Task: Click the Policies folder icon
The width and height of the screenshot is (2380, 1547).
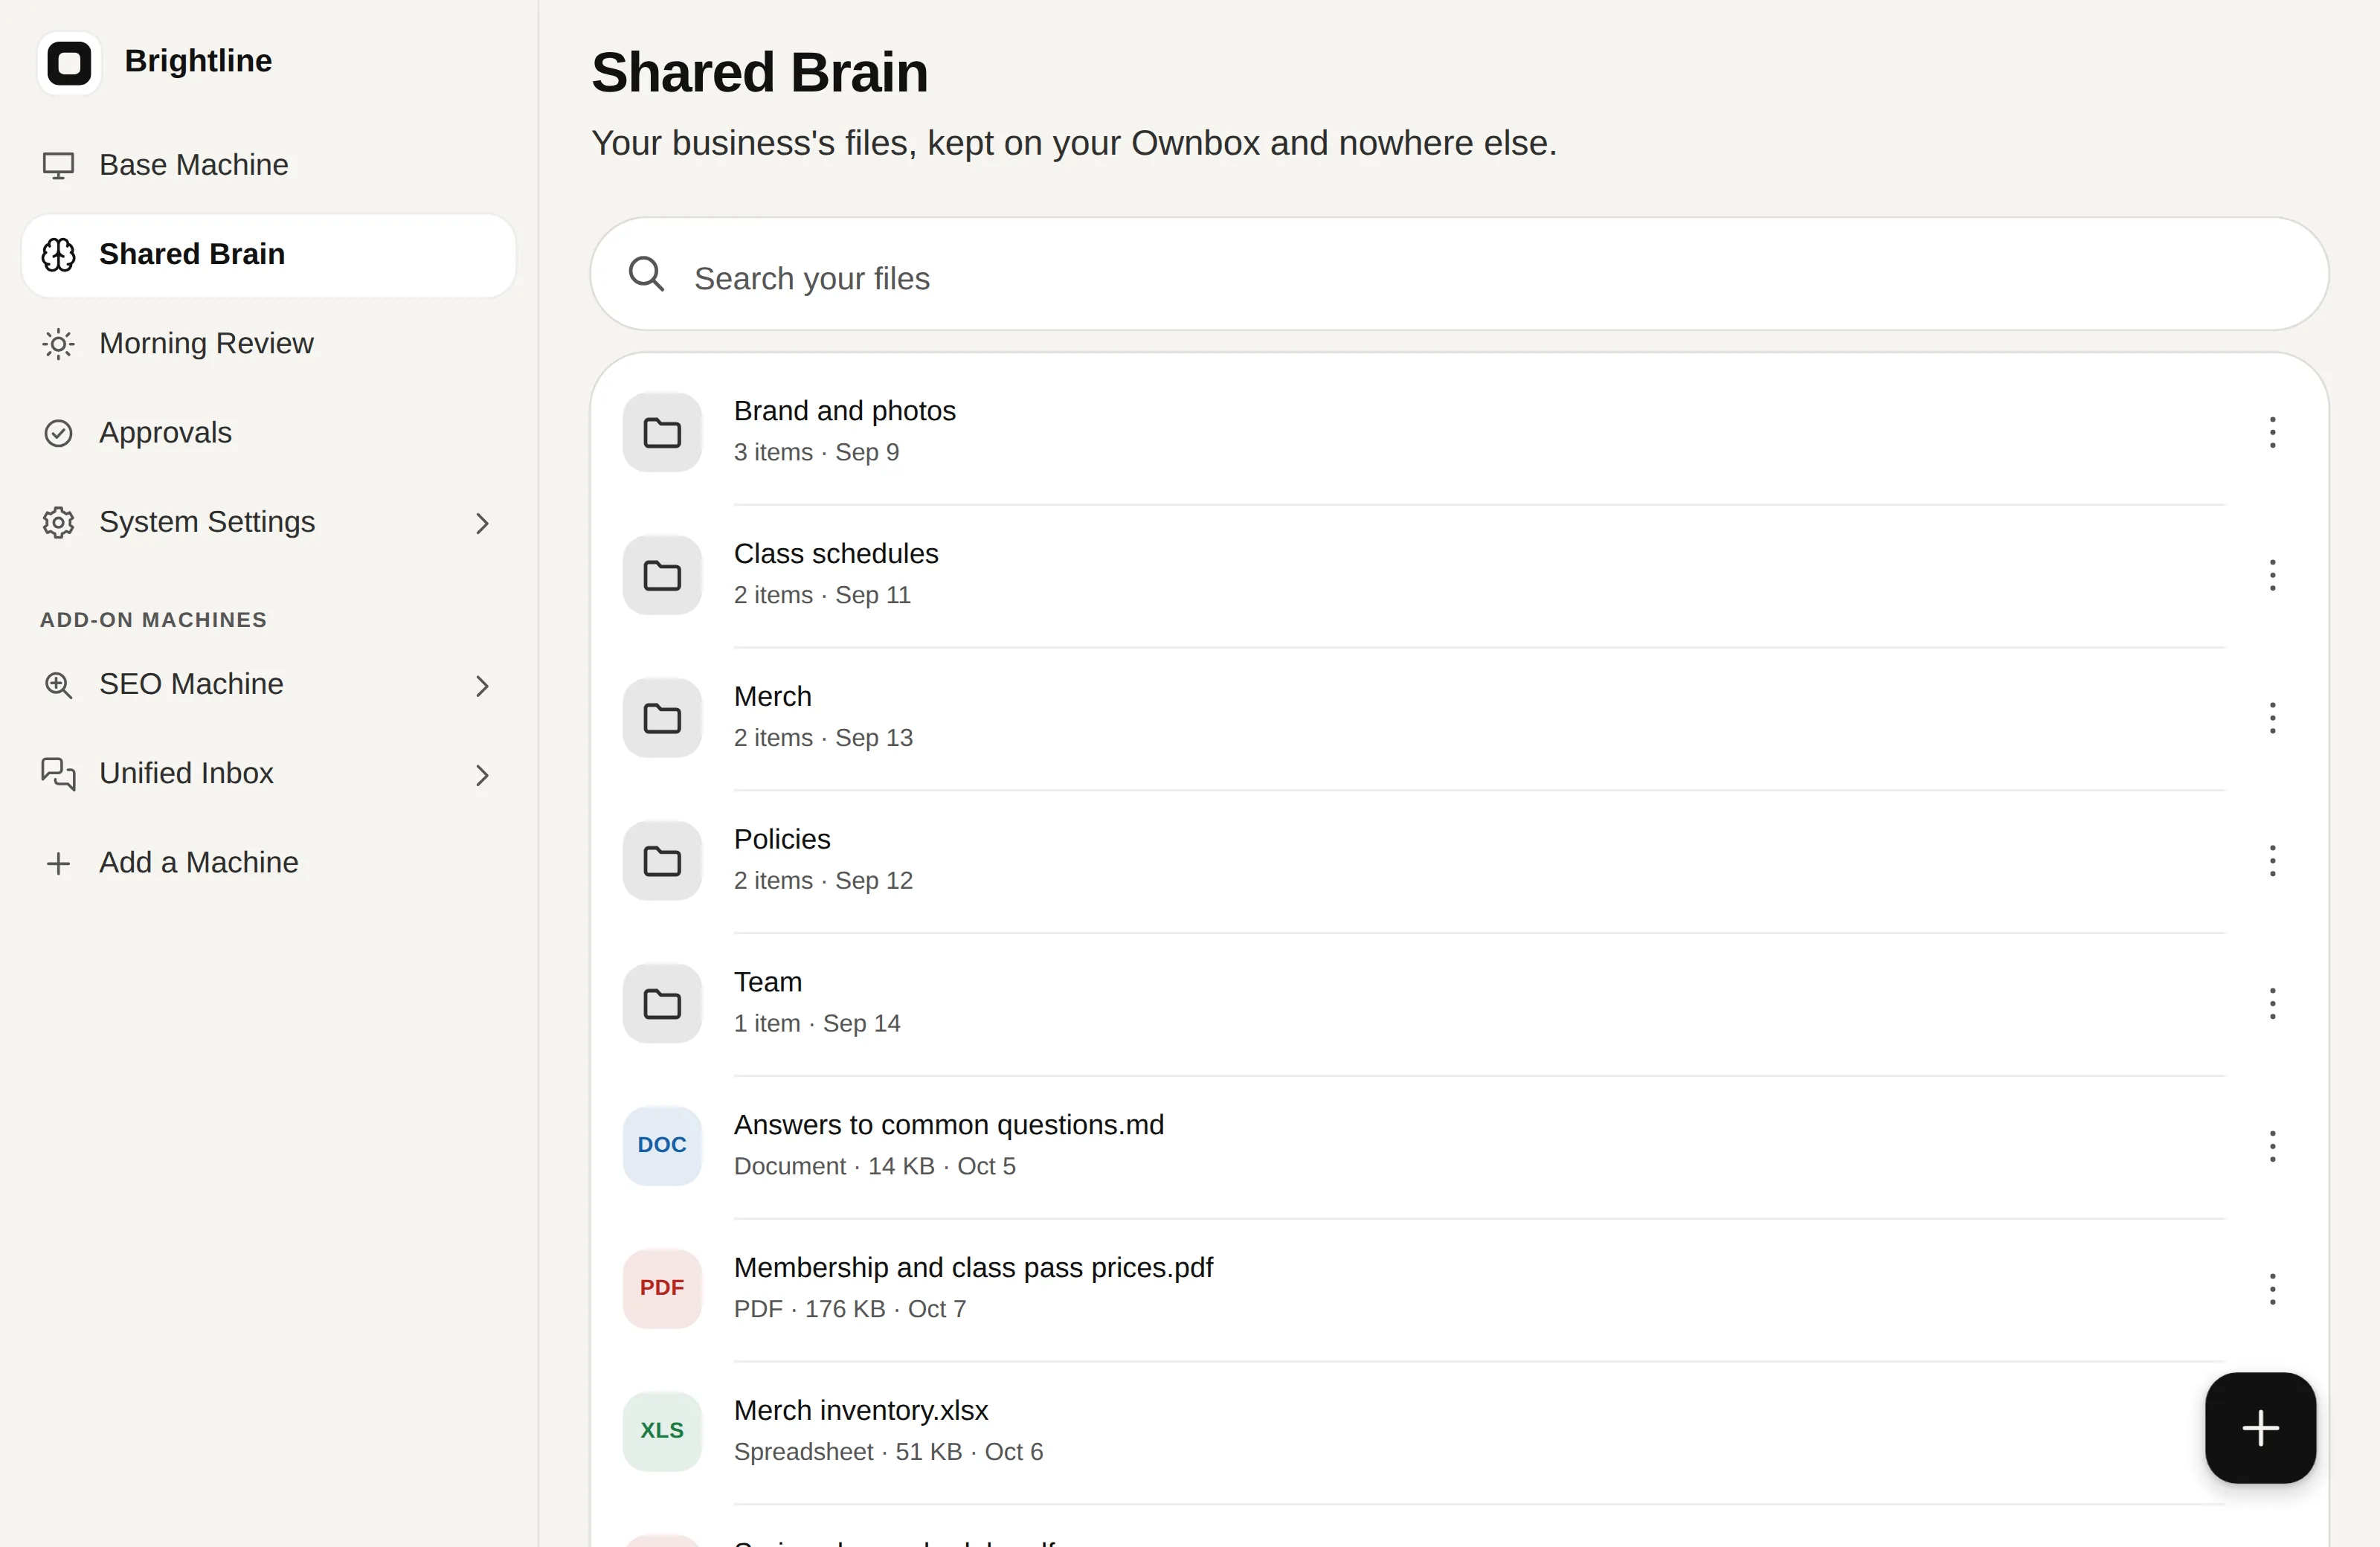Action: pyautogui.click(x=662, y=861)
